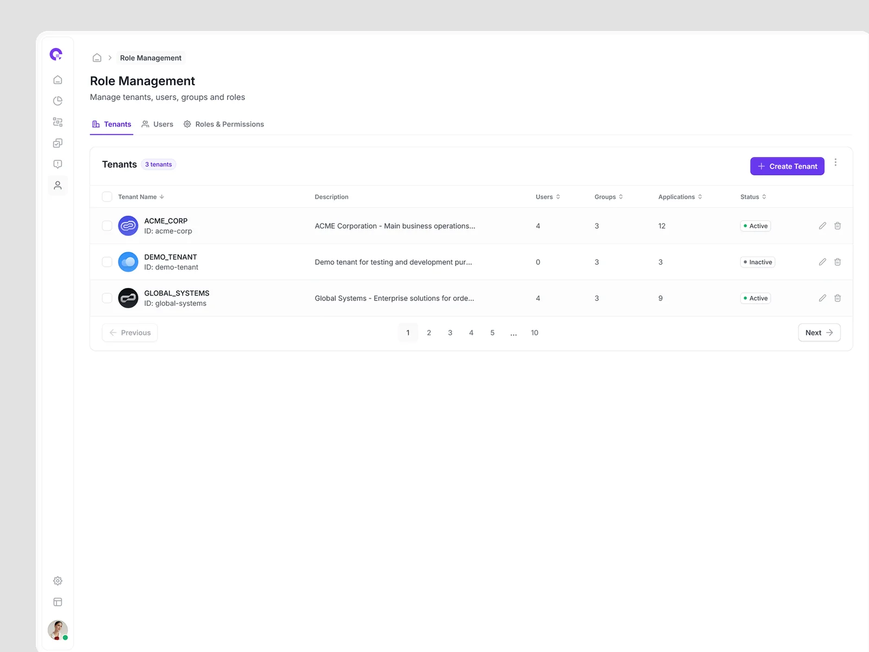The image size is (869, 652).
Task: Select the DEMO_TENANT row checkbox
Action: point(107,262)
